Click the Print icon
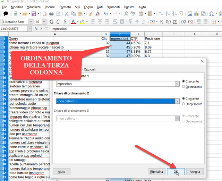Screen dimensions: 222x181 click(51, 14)
